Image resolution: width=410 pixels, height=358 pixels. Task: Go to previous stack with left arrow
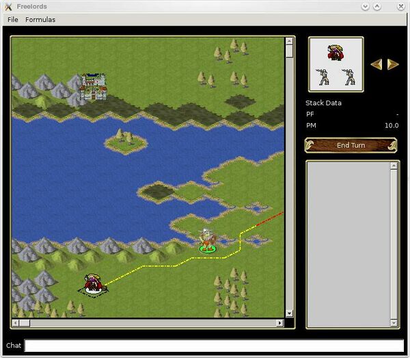(x=377, y=64)
